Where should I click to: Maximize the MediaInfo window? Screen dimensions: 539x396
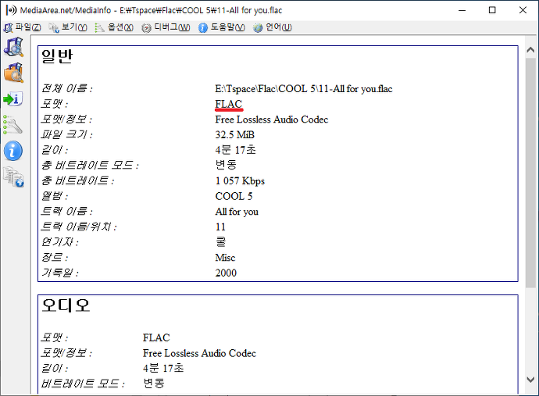pos(492,10)
